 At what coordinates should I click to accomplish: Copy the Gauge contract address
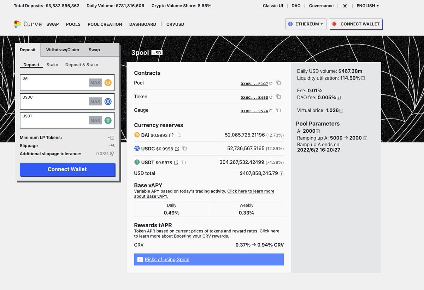279,110
